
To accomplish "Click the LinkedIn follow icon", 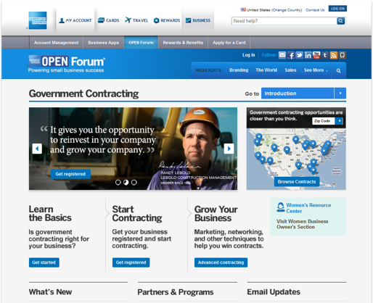I will click(308, 55).
